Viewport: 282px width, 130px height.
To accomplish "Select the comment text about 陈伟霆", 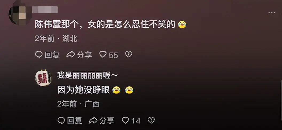I will [x=105, y=25].
